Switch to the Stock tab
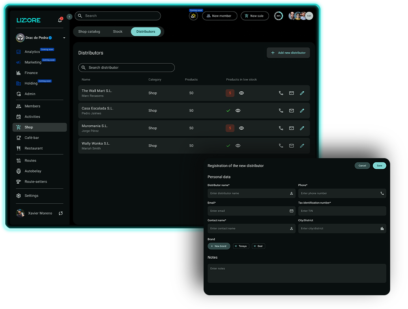This screenshot has width=408, height=309. click(x=118, y=32)
